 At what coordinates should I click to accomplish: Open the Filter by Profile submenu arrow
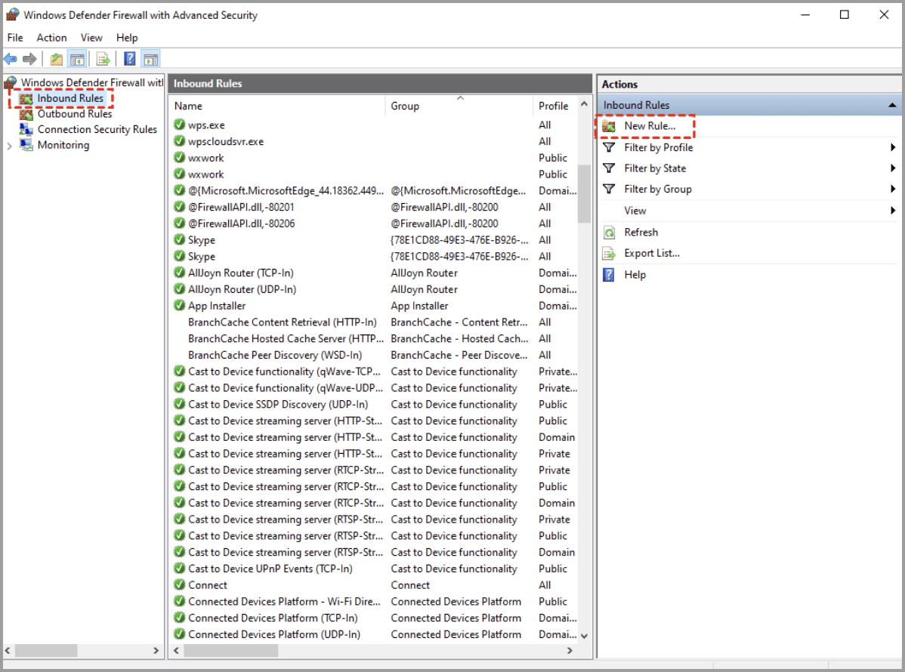(892, 148)
